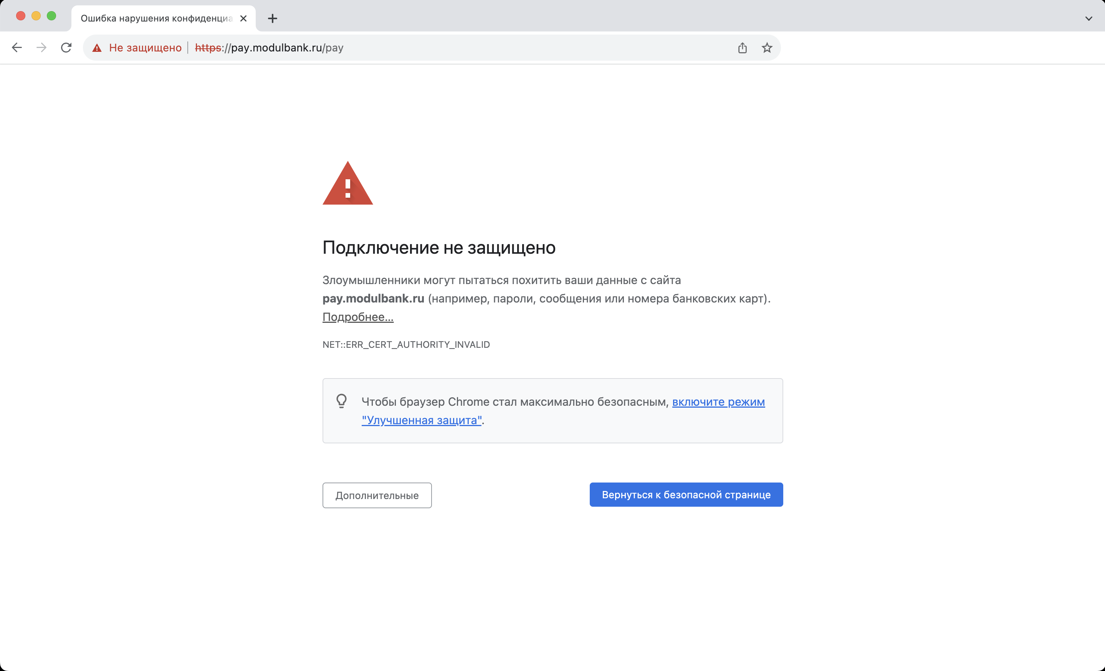The height and width of the screenshot is (671, 1105).
Task: Expand the tab search chevron at top right
Action: pyautogui.click(x=1088, y=18)
